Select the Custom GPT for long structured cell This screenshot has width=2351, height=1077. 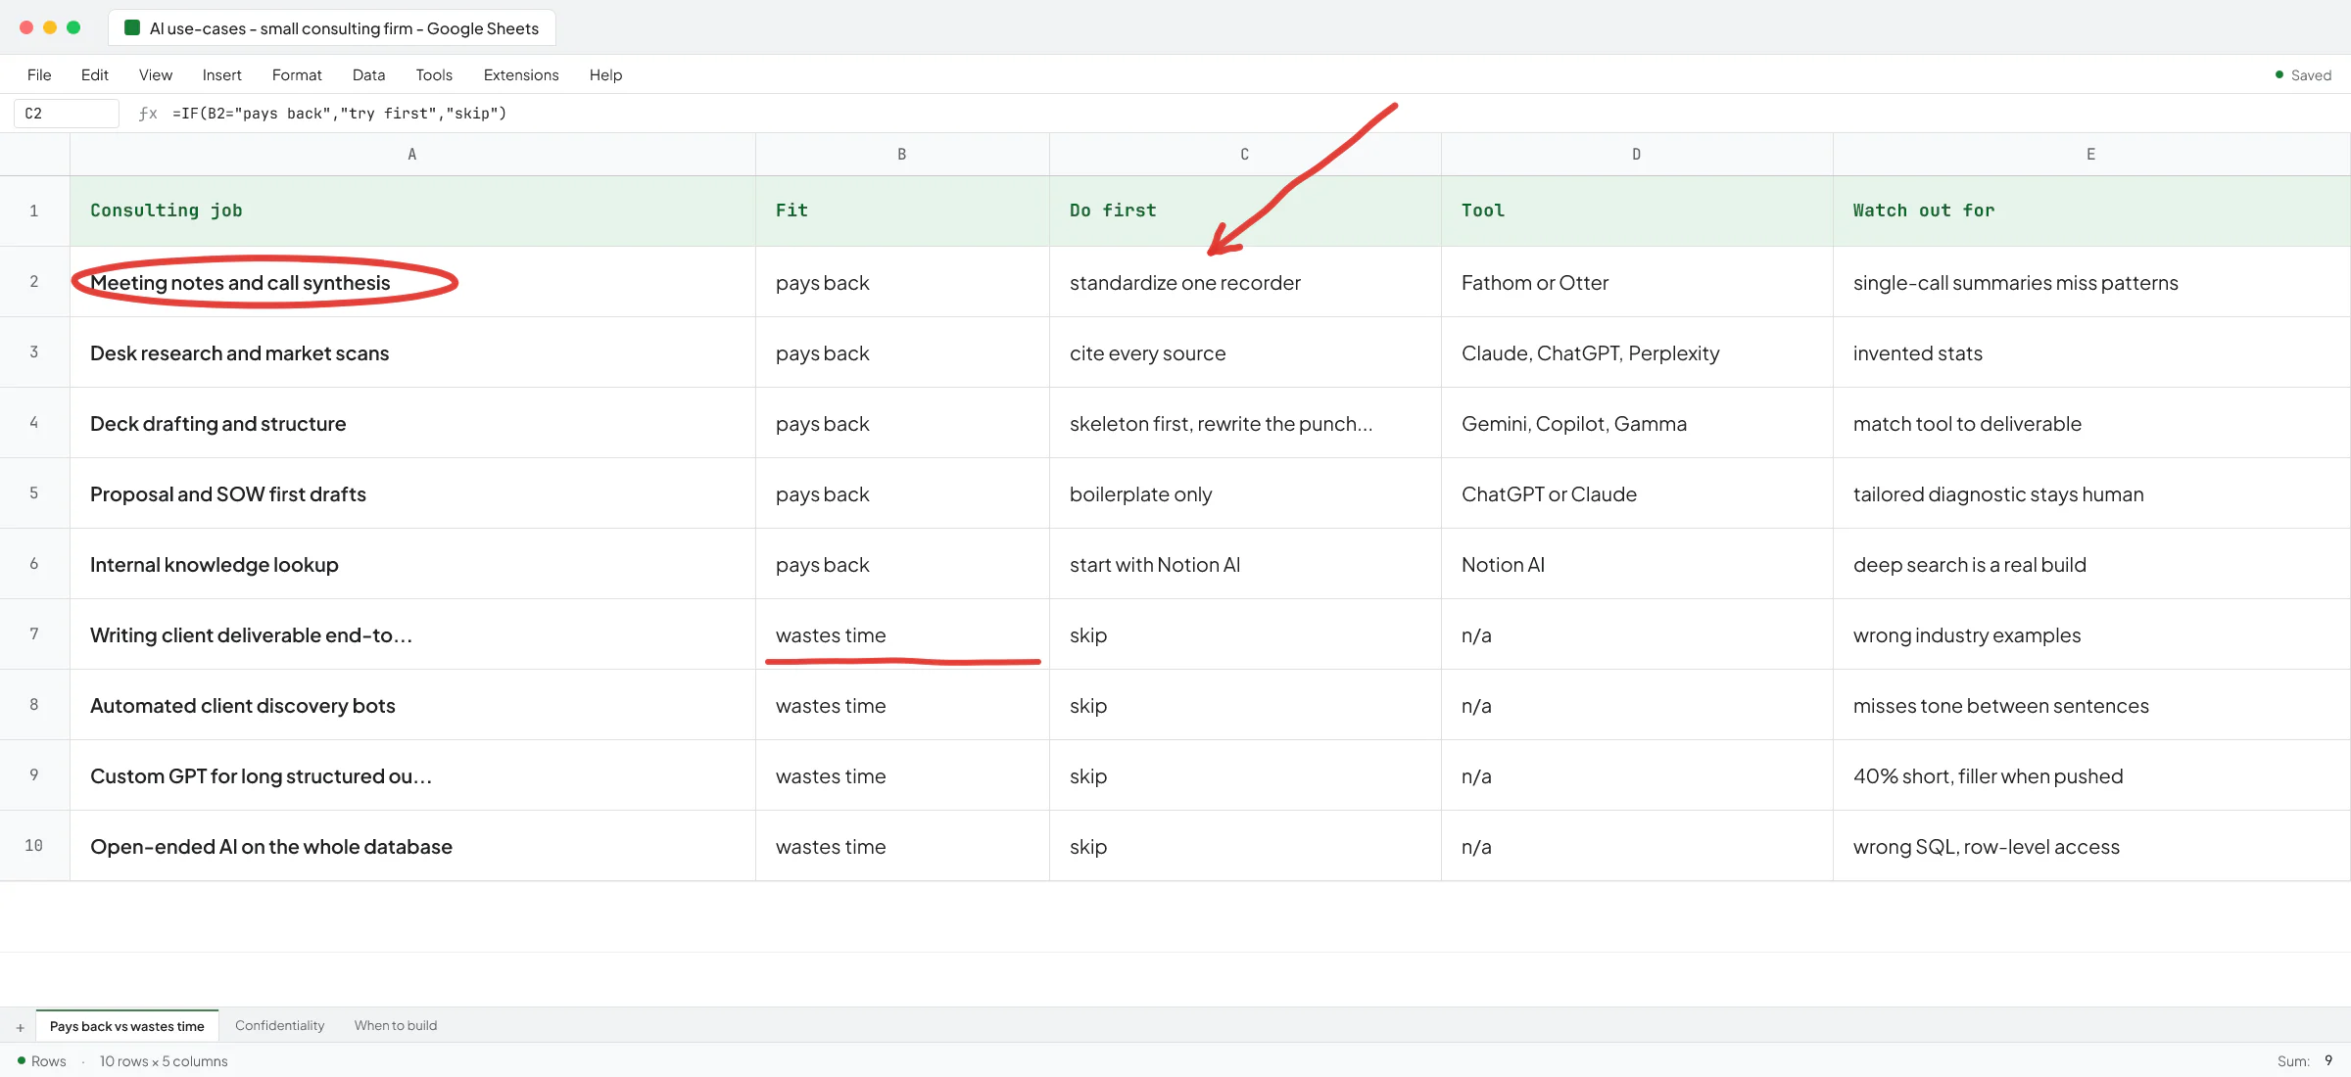coord(412,775)
